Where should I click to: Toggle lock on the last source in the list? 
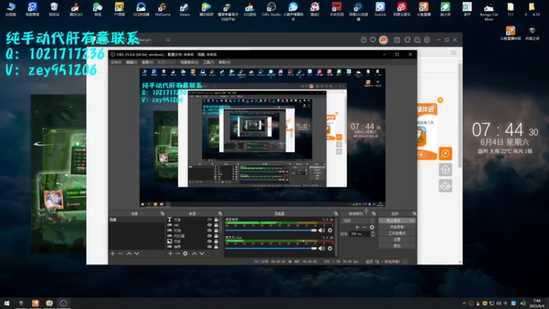(216, 247)
